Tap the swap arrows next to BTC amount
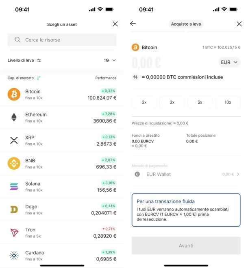The image size is (248, 269). (x=135, y=77)
